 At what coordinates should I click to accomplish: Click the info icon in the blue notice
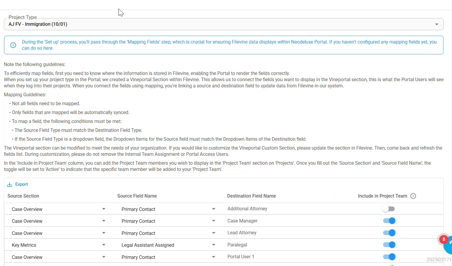pos(13,45)
